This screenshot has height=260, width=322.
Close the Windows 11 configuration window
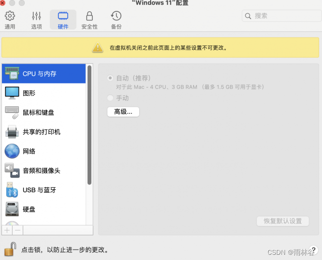tap(2, 3)
